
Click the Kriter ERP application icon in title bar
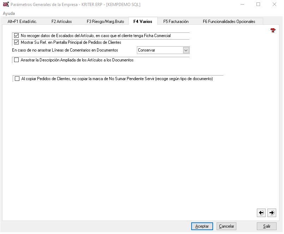coord(6,5)
